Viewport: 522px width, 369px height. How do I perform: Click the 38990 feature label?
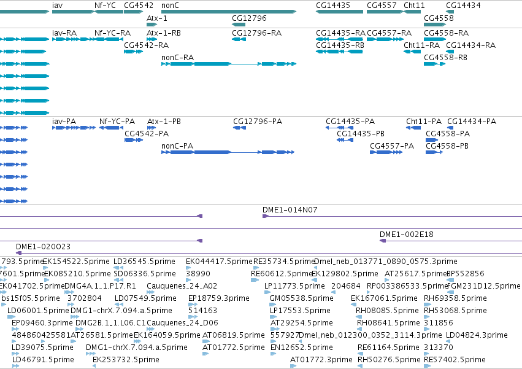[198, 274]
